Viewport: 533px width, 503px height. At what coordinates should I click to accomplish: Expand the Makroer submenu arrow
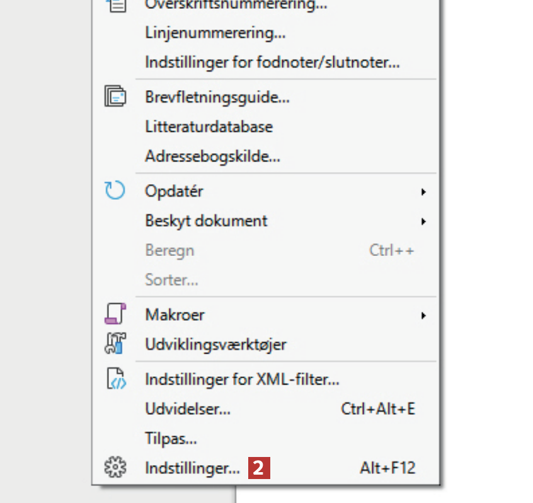tap(424, 315)
